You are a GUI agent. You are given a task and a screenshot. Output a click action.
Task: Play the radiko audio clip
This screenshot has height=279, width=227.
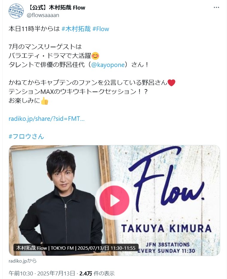point(114,201)
